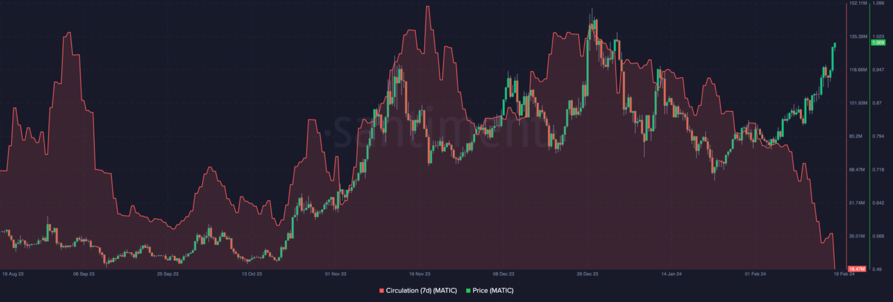Select the 26 Dec 23 date label
The image size is (893, 302).
[587, 274]
